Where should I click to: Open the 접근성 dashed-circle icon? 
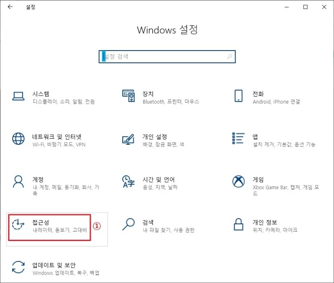[x=18, y=224]
